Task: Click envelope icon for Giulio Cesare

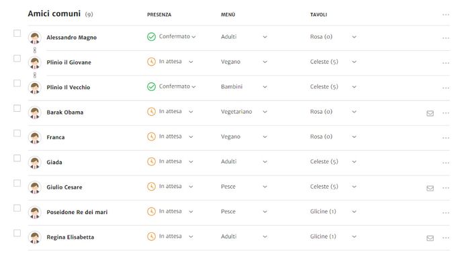Action: [x=430, y=188]
